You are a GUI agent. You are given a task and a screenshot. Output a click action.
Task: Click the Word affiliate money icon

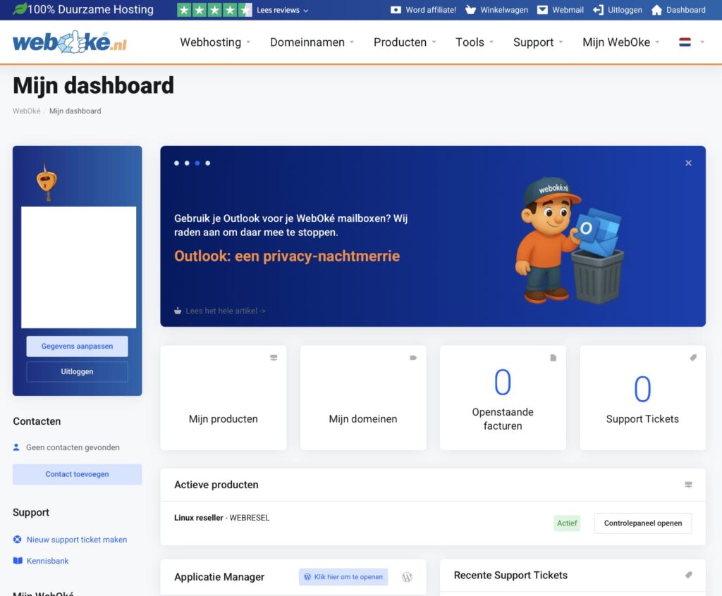click(x=396, y=10)
